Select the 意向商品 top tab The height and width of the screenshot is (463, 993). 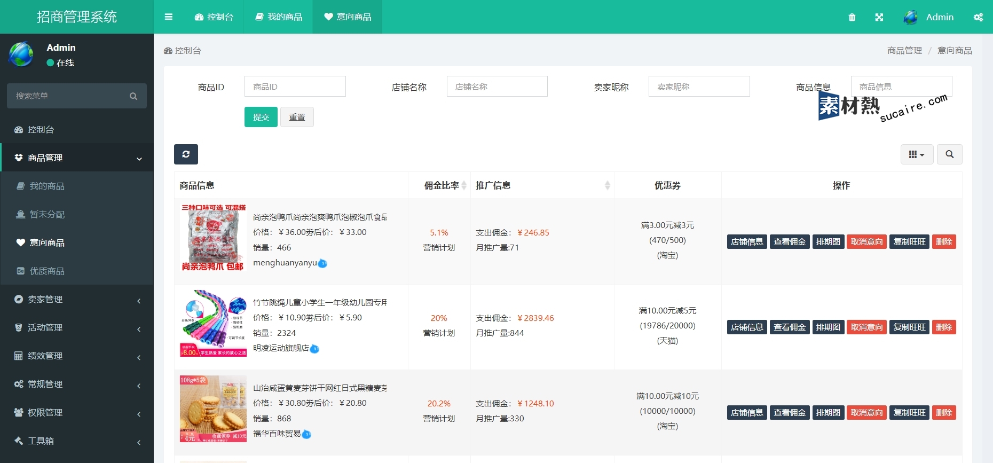point(348,17)
